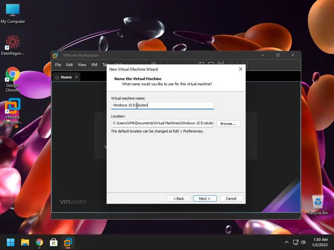Screen dimensions: 334x250
Task: Cancel the New Virtual Machine Wizard
Action: coord(231,198)
